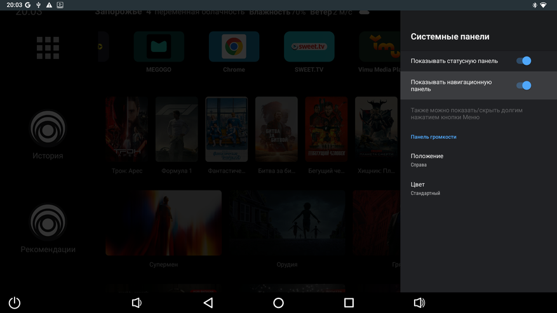
Task: Open the MEGOGO app tile
Action: point(159,46)
